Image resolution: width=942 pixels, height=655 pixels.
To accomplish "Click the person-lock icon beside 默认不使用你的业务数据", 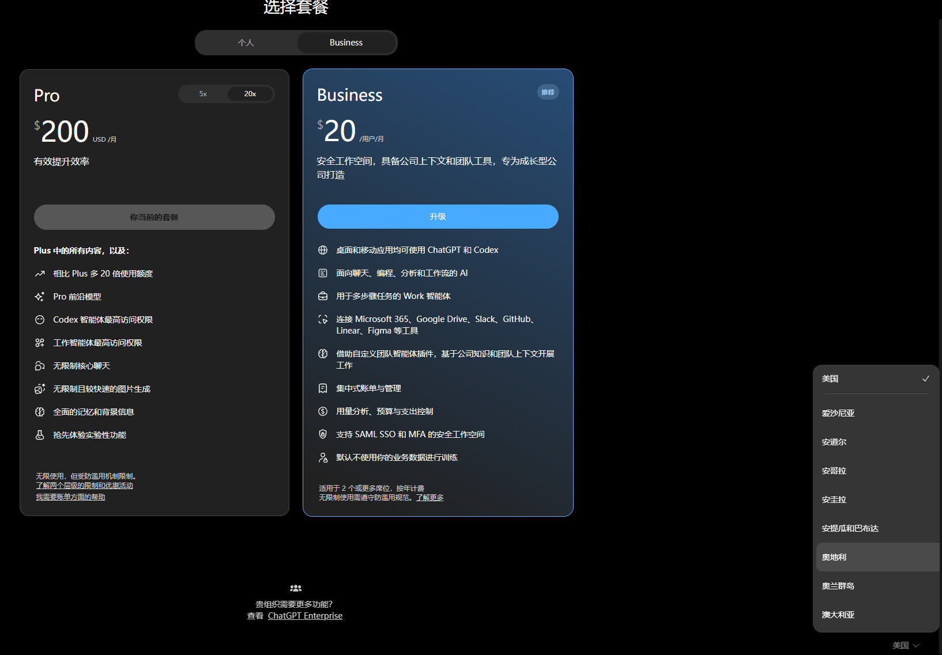I will coord(323,457).
